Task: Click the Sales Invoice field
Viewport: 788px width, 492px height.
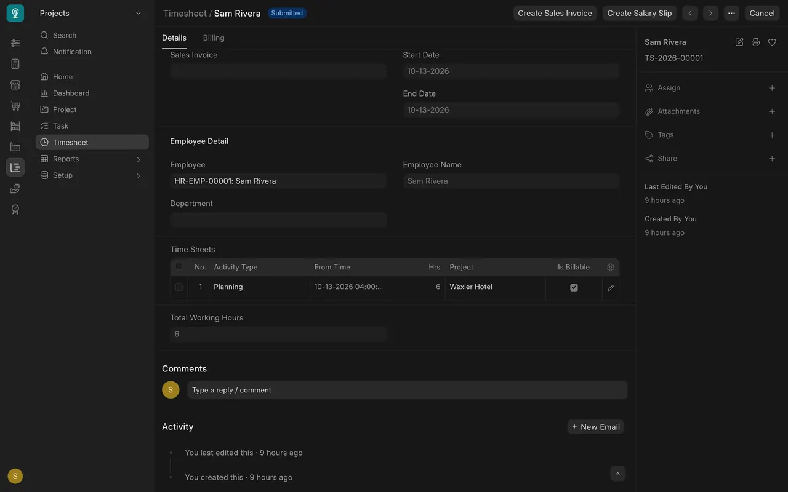Action: (278, 71)
